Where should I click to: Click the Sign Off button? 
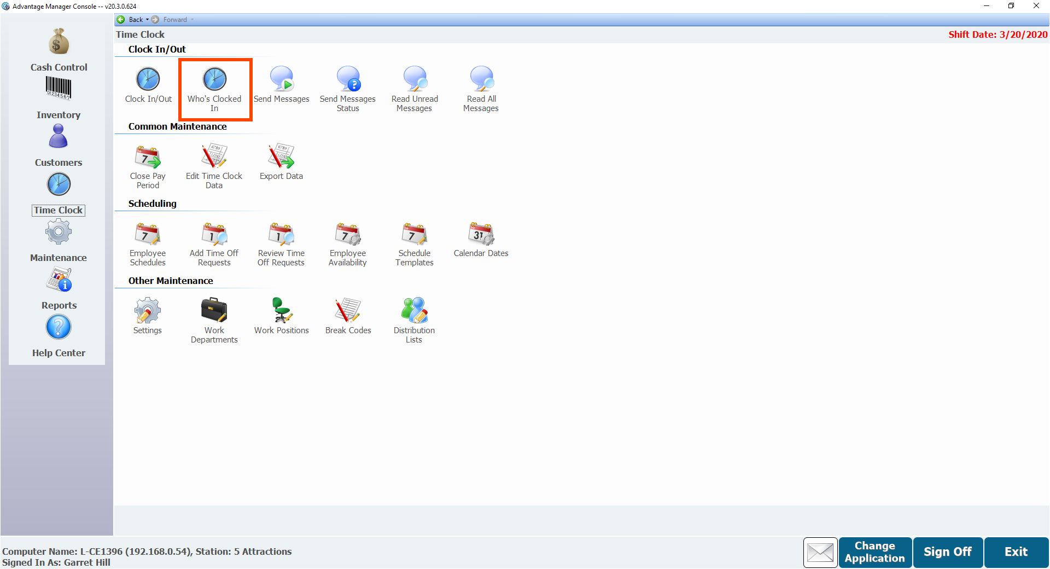click(948, 552)
